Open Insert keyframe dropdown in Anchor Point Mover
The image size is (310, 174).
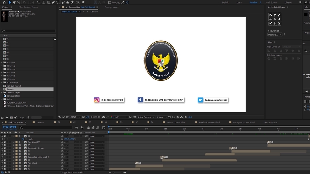(275, 35)
